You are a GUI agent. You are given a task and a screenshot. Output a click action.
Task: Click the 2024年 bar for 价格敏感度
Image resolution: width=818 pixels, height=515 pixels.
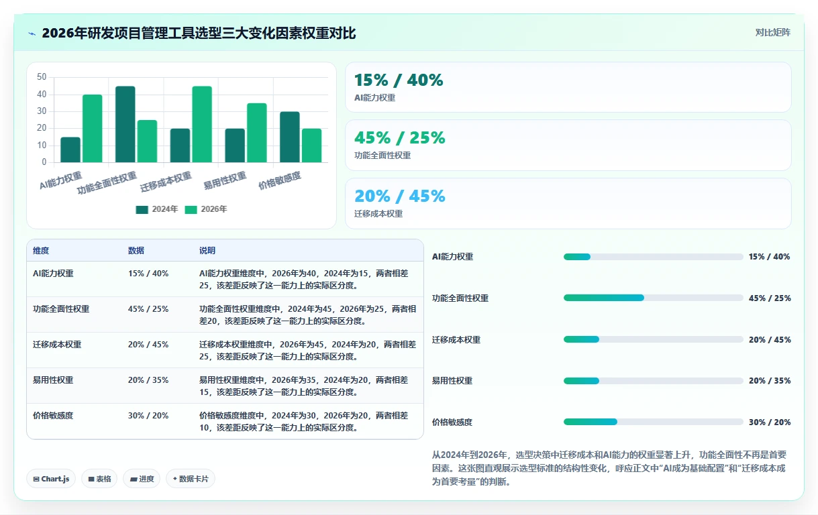pyautogui.click(x=290, y=137)
